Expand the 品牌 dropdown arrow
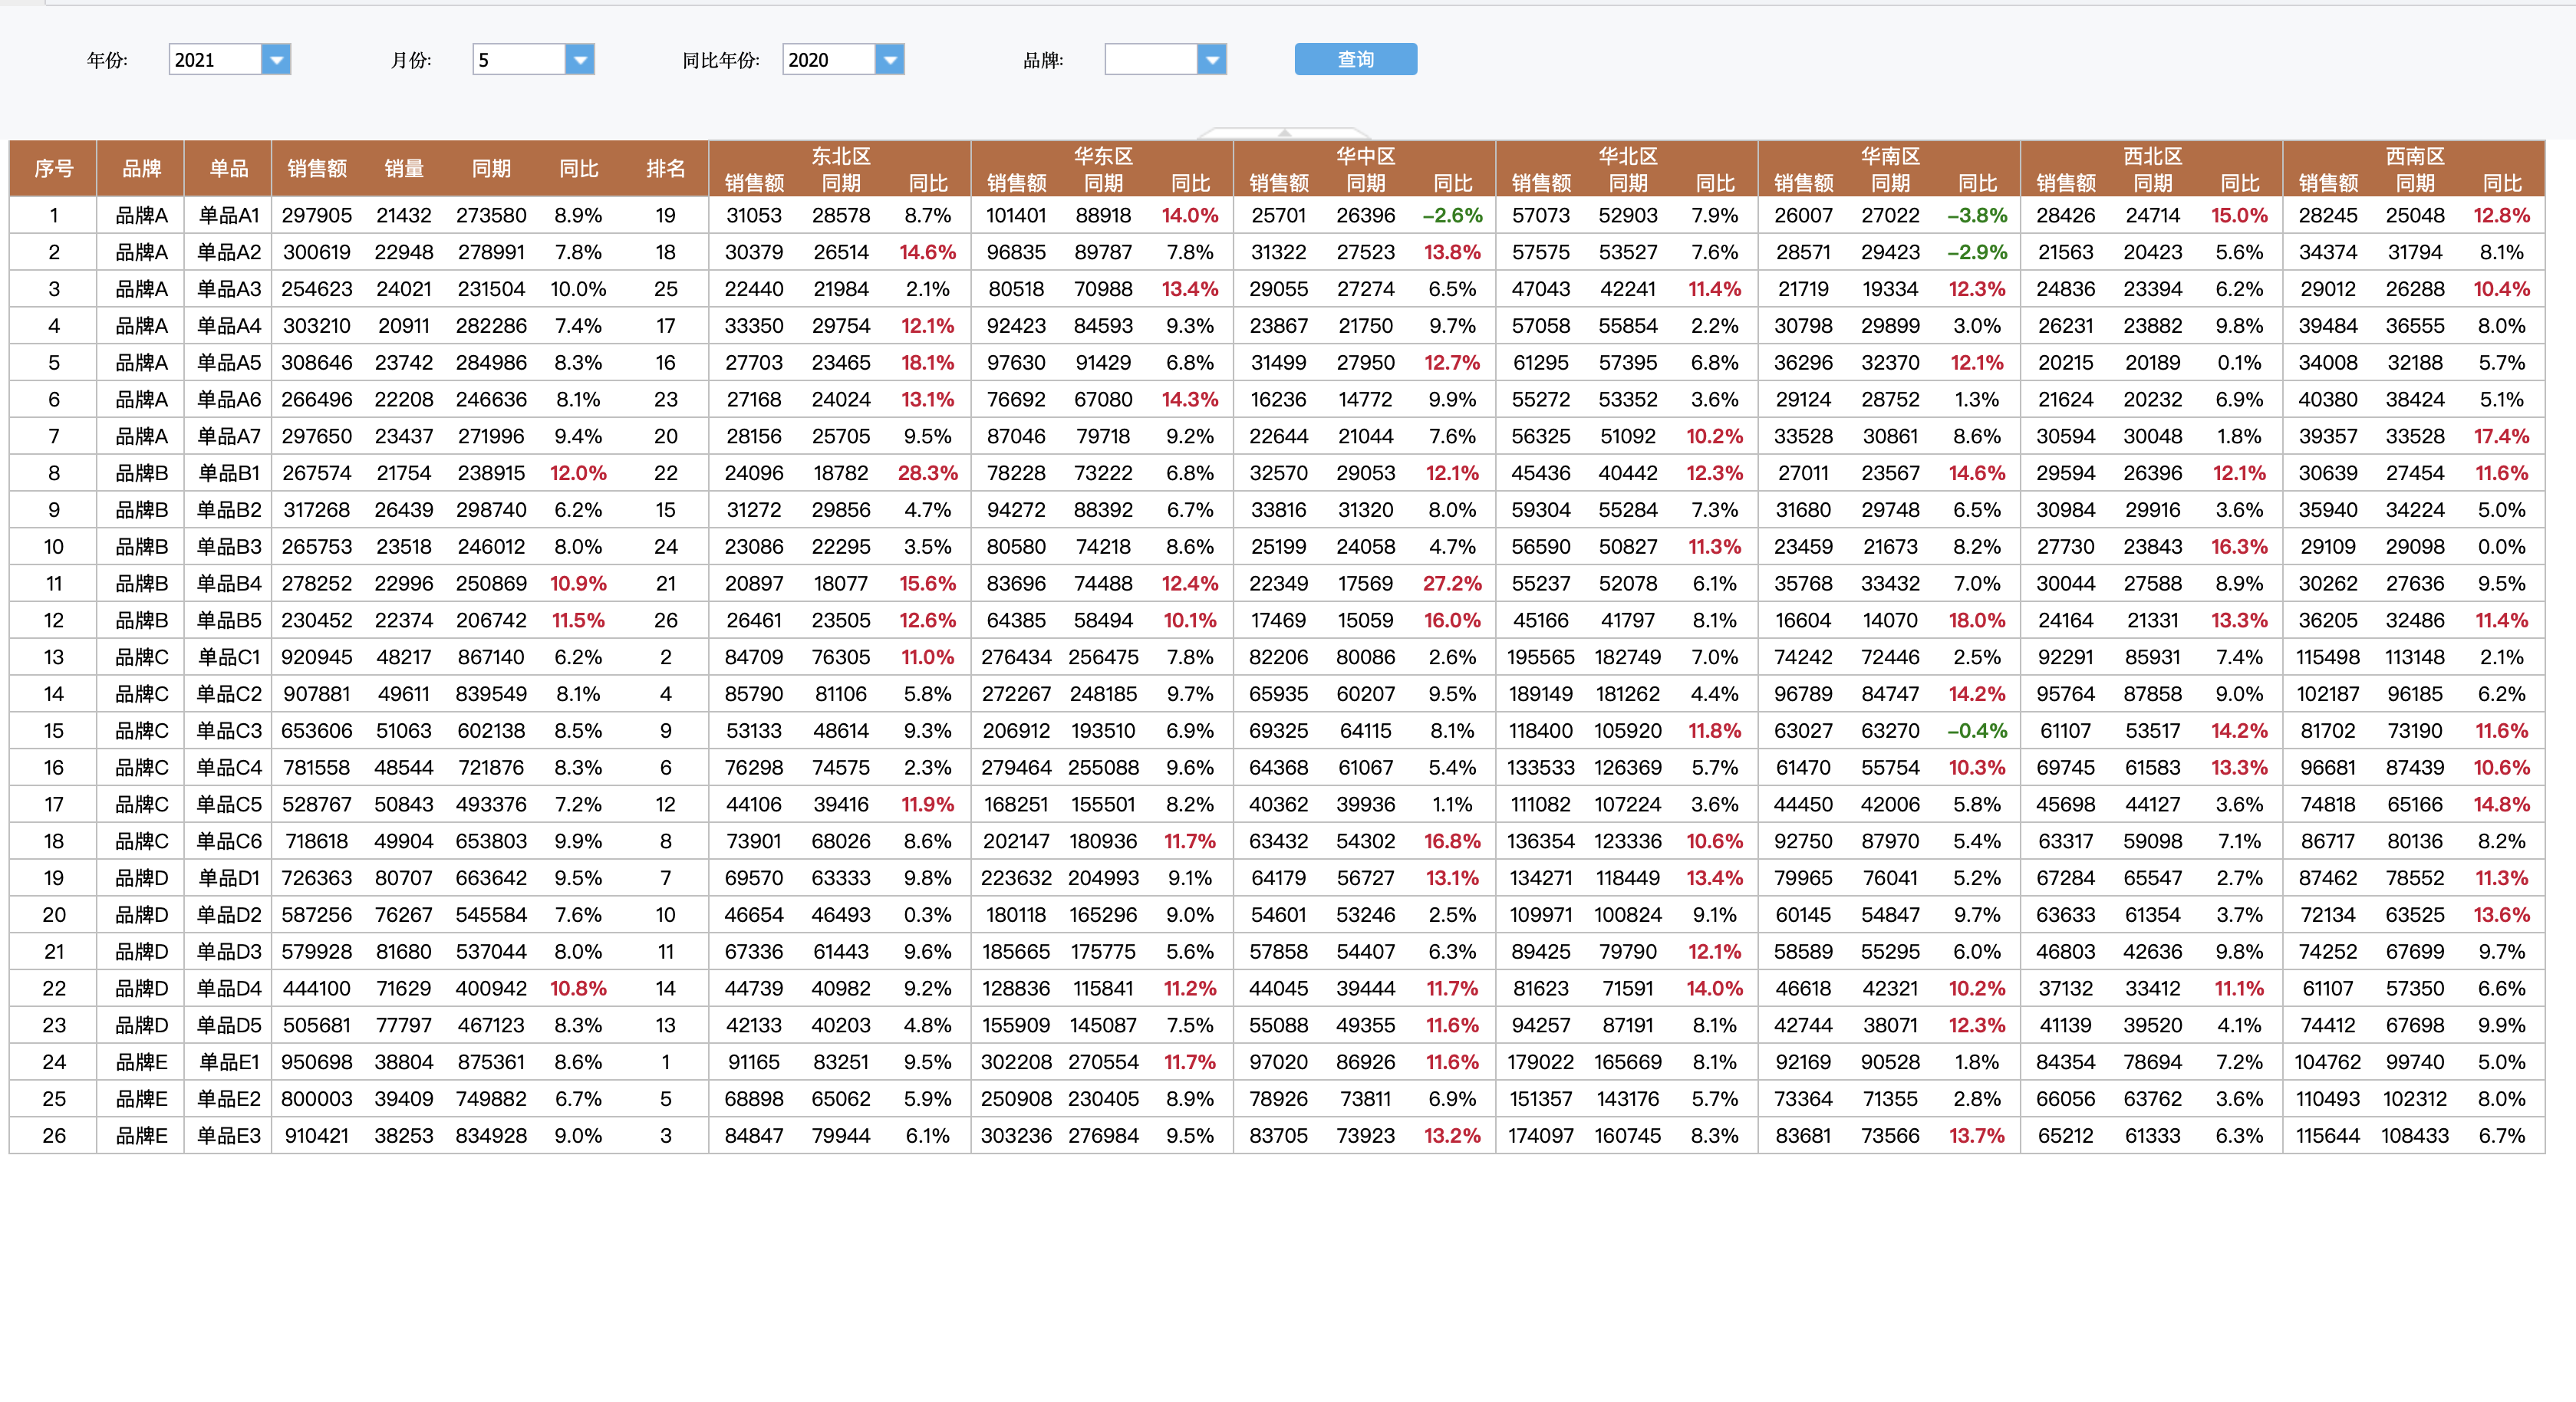The height and width of the screenshot is (1402, 2576). (1212, 60)
